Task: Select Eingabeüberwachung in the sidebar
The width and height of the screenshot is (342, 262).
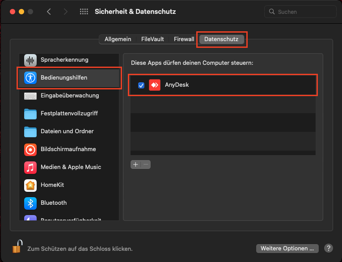Action: [x=69, y=96]
